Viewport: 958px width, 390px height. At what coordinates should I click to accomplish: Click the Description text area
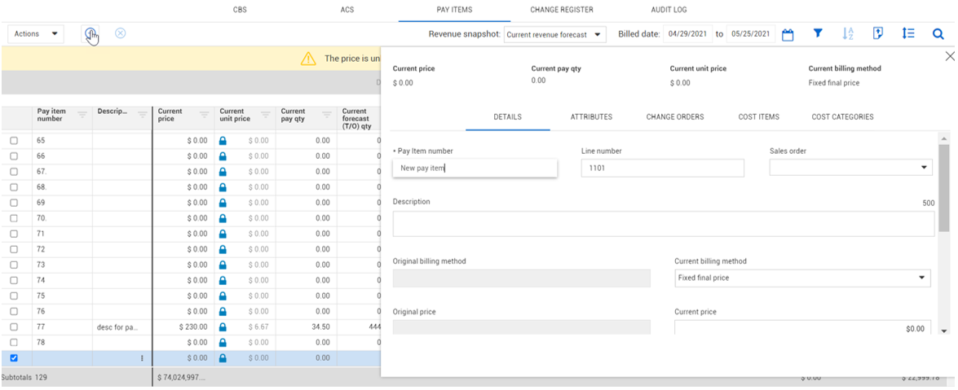coord(664,224)
